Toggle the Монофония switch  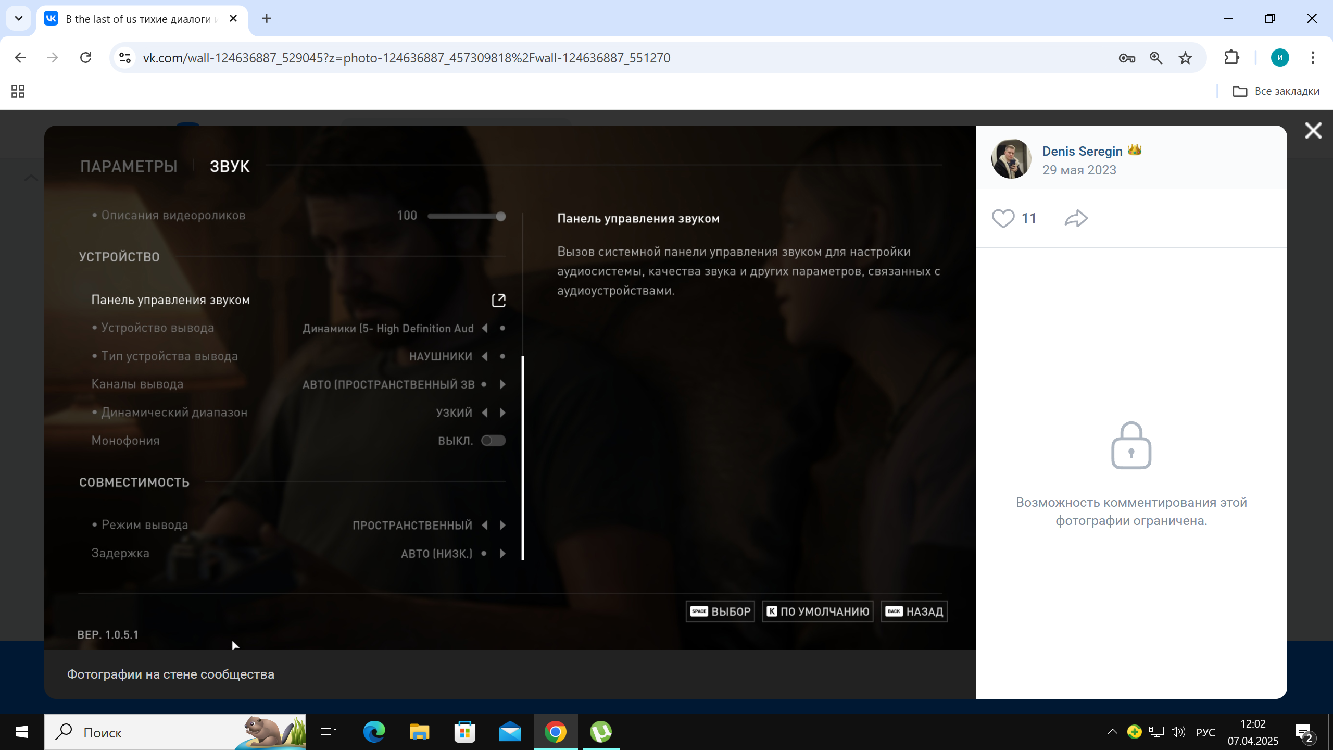tap(493, 441)
